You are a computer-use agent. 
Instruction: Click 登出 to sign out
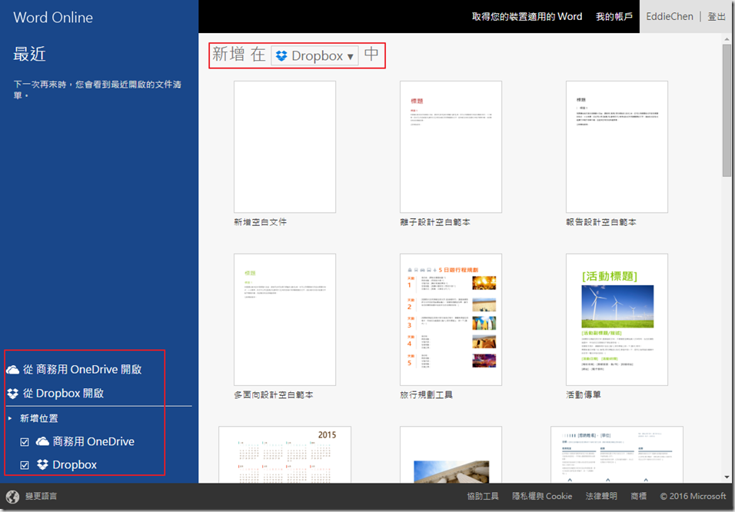point(717,16)
